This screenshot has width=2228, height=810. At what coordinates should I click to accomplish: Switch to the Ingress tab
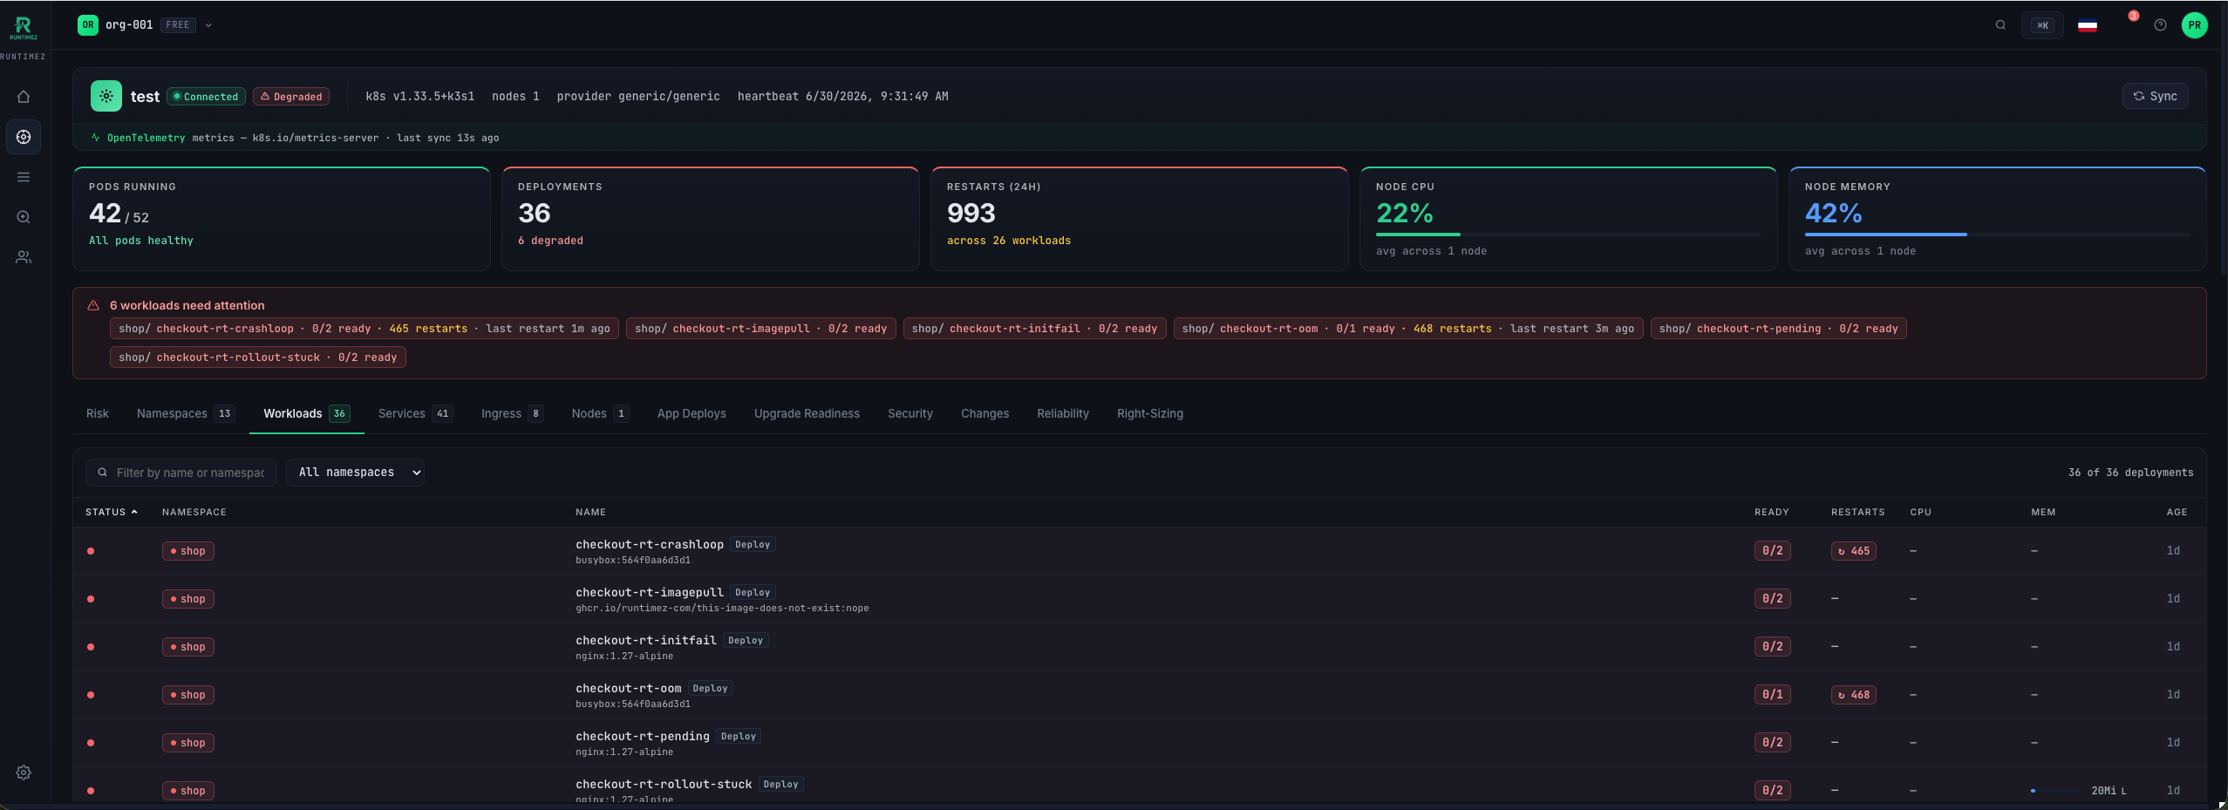512,413
